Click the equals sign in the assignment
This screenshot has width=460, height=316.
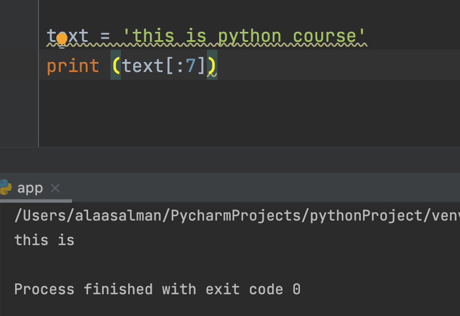click(105, 37)
